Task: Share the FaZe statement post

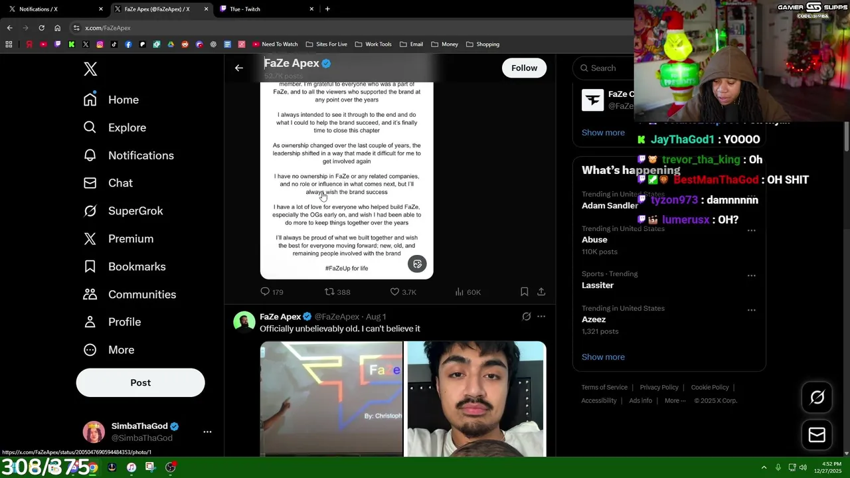Action: click(541, 291)
